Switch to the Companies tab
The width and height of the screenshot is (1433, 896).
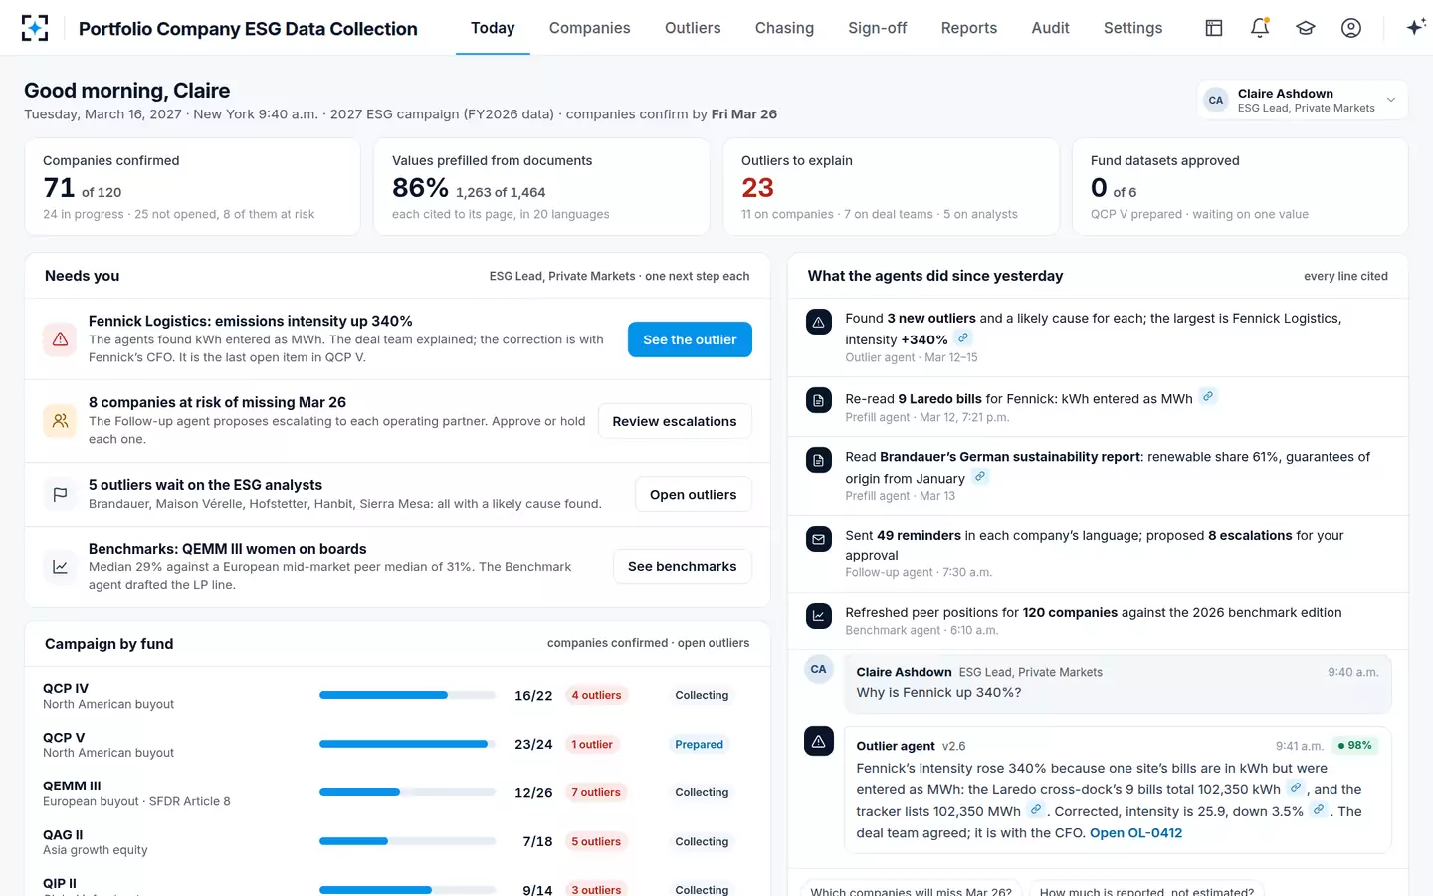click(589, 28)
